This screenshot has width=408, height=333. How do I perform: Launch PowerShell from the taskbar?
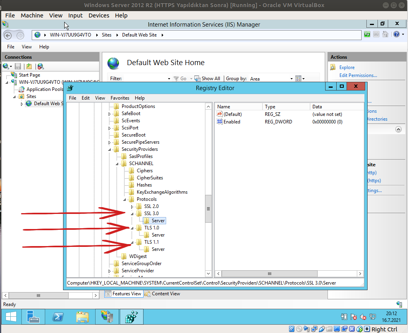point(58,317)
